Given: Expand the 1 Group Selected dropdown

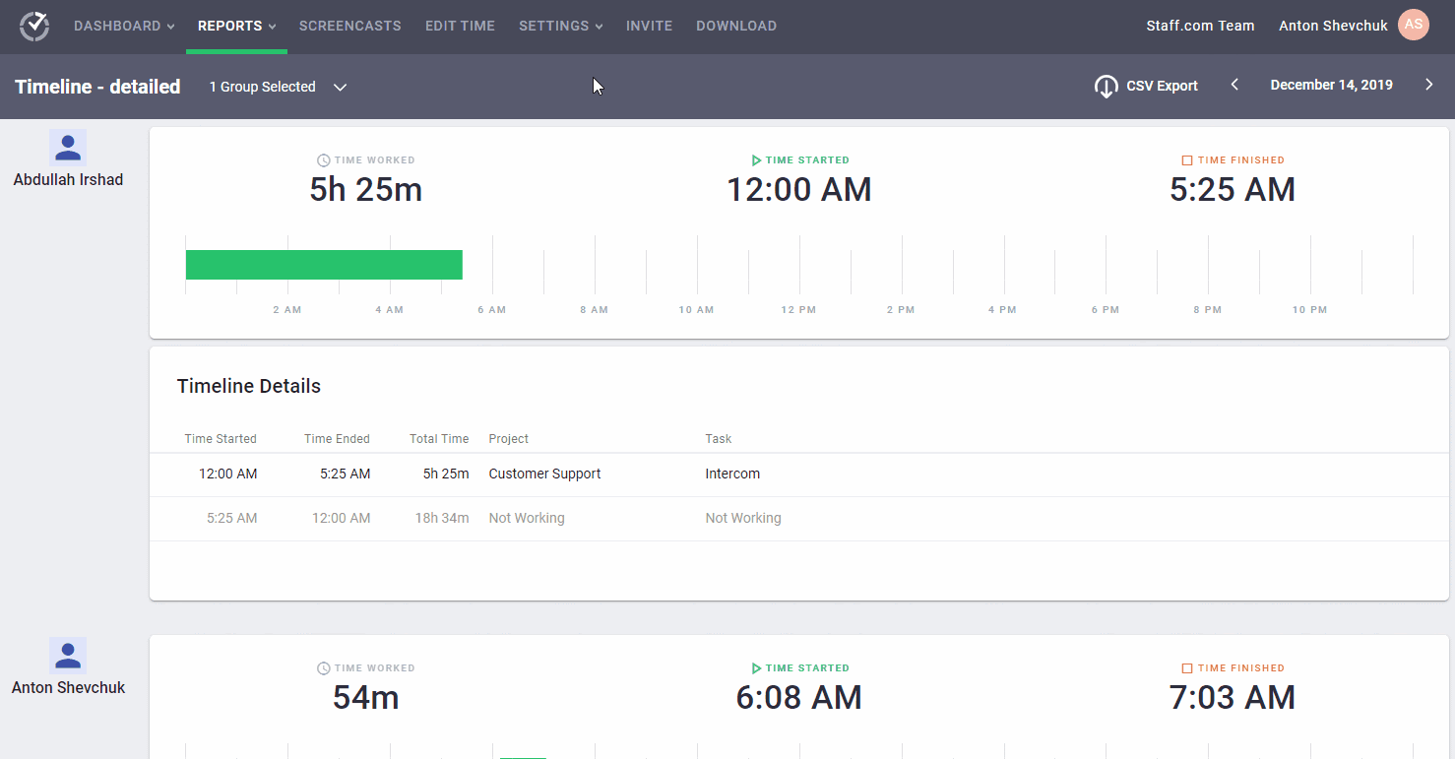Looking at the screenshot, I should 340,87.
